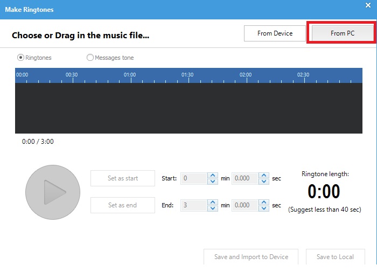Decrease the End seconds spinner down arrow

click(x=264, y=208)
